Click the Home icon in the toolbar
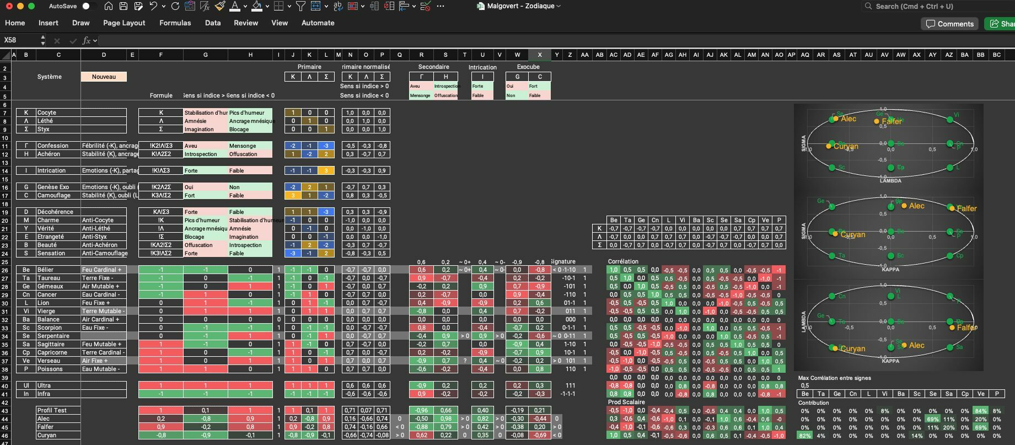 (109, 6)
